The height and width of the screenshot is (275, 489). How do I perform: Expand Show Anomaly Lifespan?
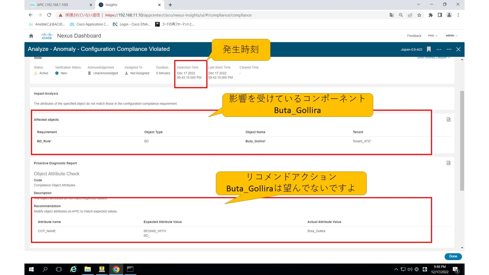click(434, 58)
